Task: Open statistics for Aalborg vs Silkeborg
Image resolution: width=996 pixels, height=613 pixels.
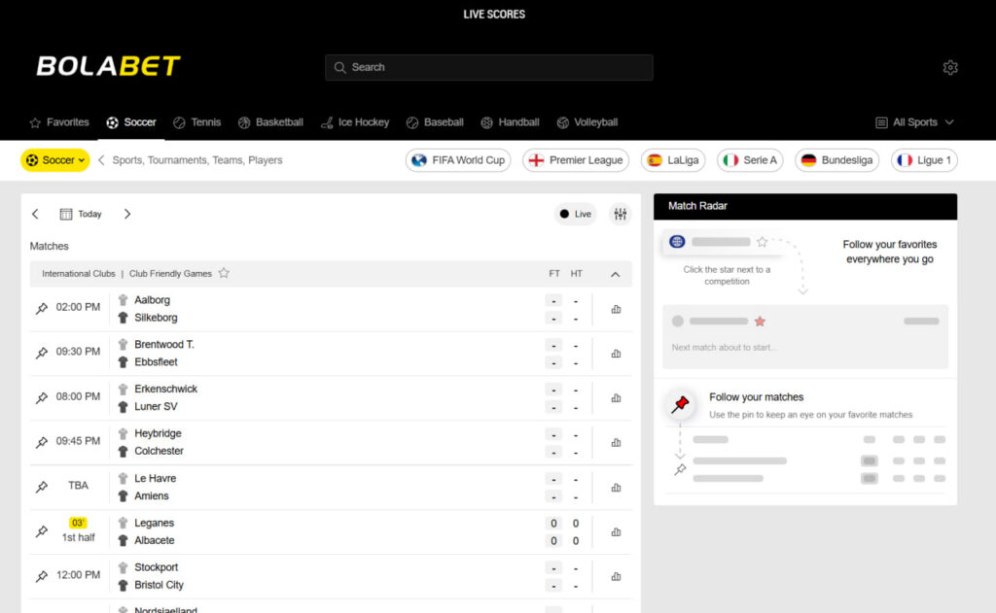Action: 616,309
